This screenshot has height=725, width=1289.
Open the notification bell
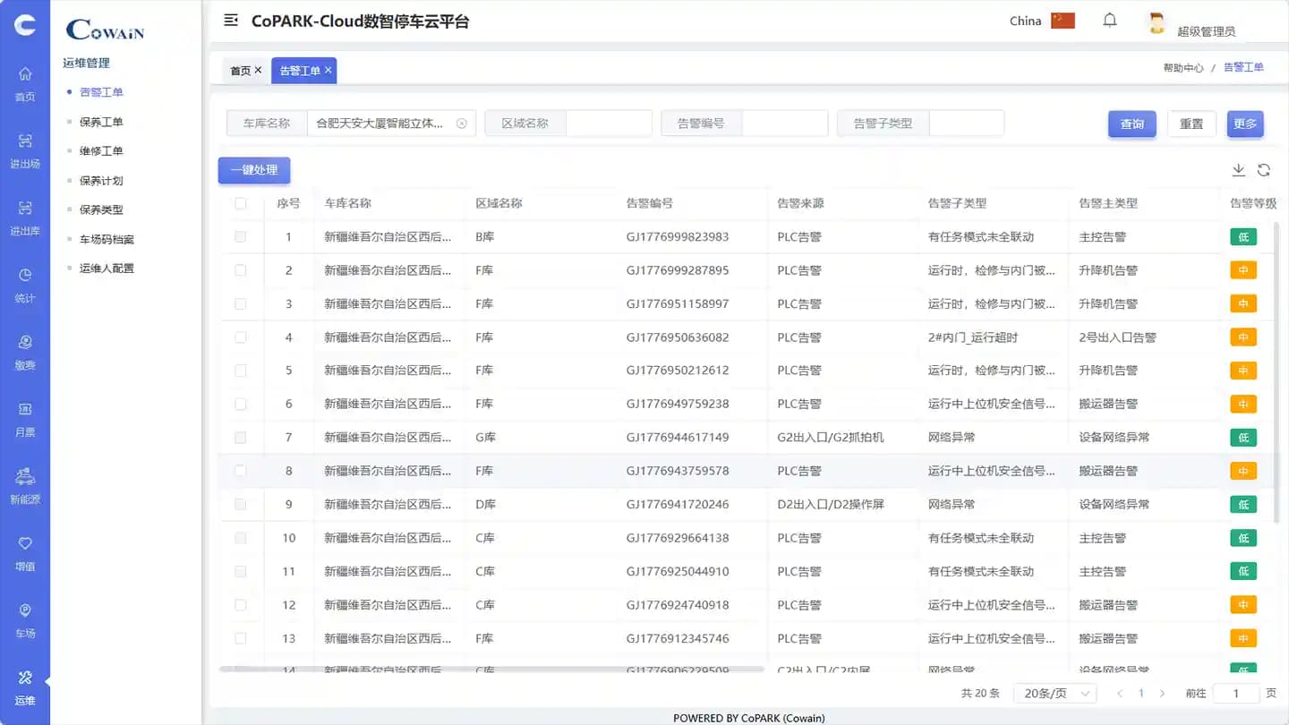tap(1110, 20)
